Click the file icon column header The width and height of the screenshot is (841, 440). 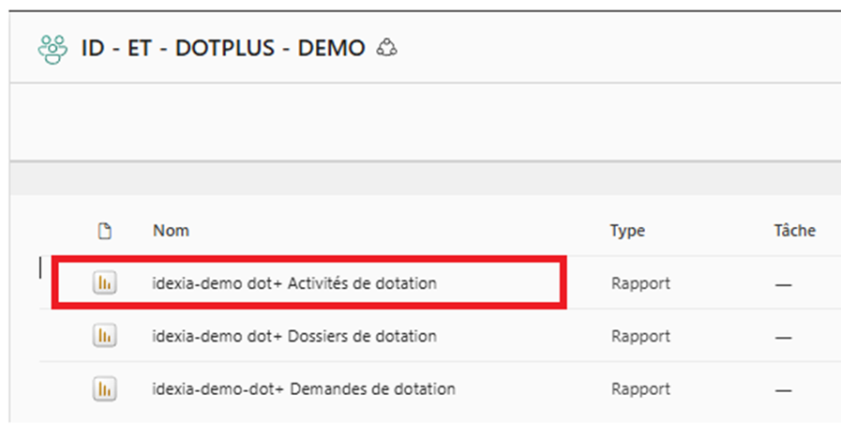coord(105,231)
